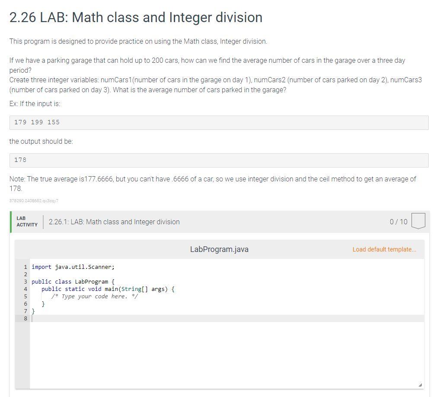This screenshot has height=397, width=437.
Task: Select the LabProgram.java file tab
Action: [219, 249]
